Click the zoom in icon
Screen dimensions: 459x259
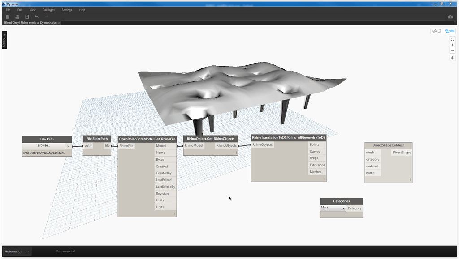point(452,45)
